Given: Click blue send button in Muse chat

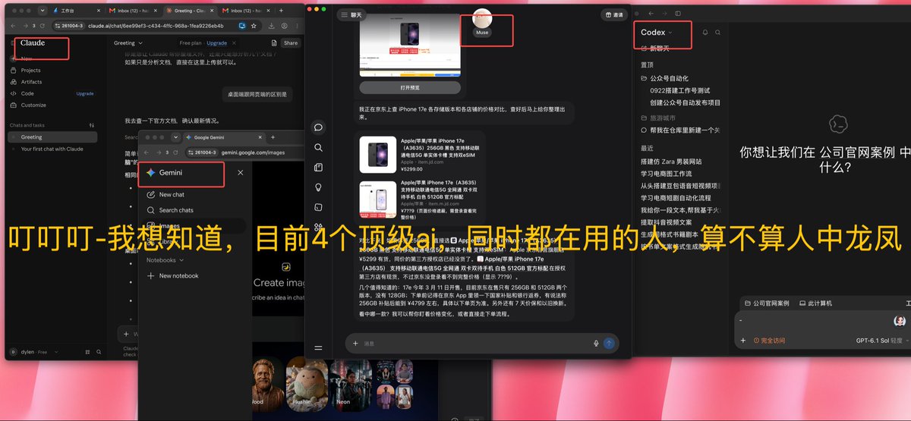Looking at the screenshot, I should [x=609, y=344].
